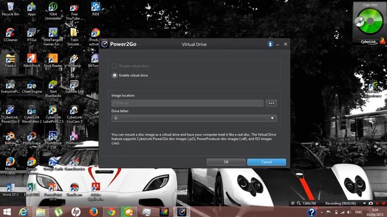Click the ENG language indicator
The height and width of the screenshot is (217, 387).
click(x=359, y=212)
